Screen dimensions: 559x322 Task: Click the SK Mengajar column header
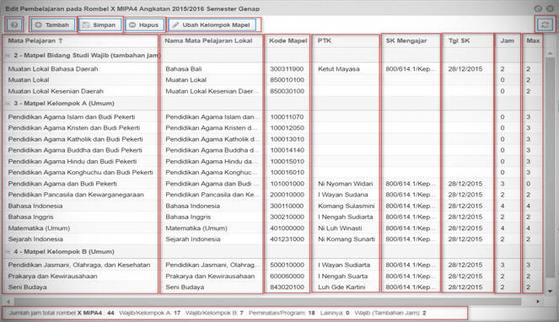point(411,40)
